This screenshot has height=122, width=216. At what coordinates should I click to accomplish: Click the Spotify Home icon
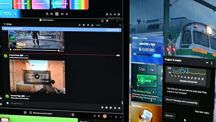[25, 112]
